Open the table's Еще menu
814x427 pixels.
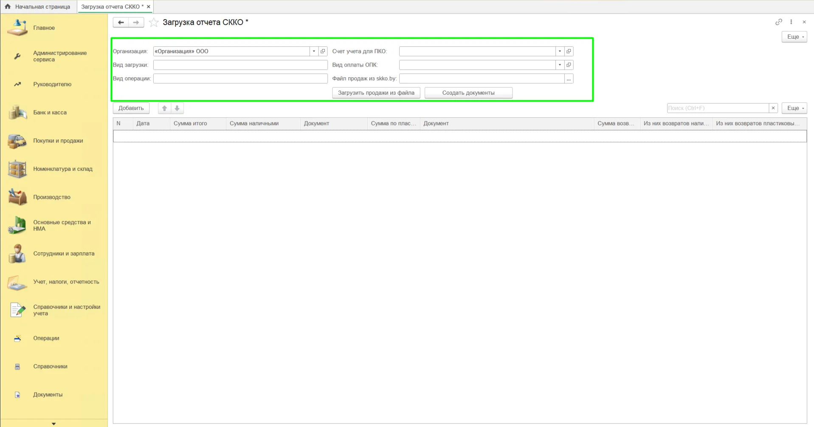click(794, 108)
